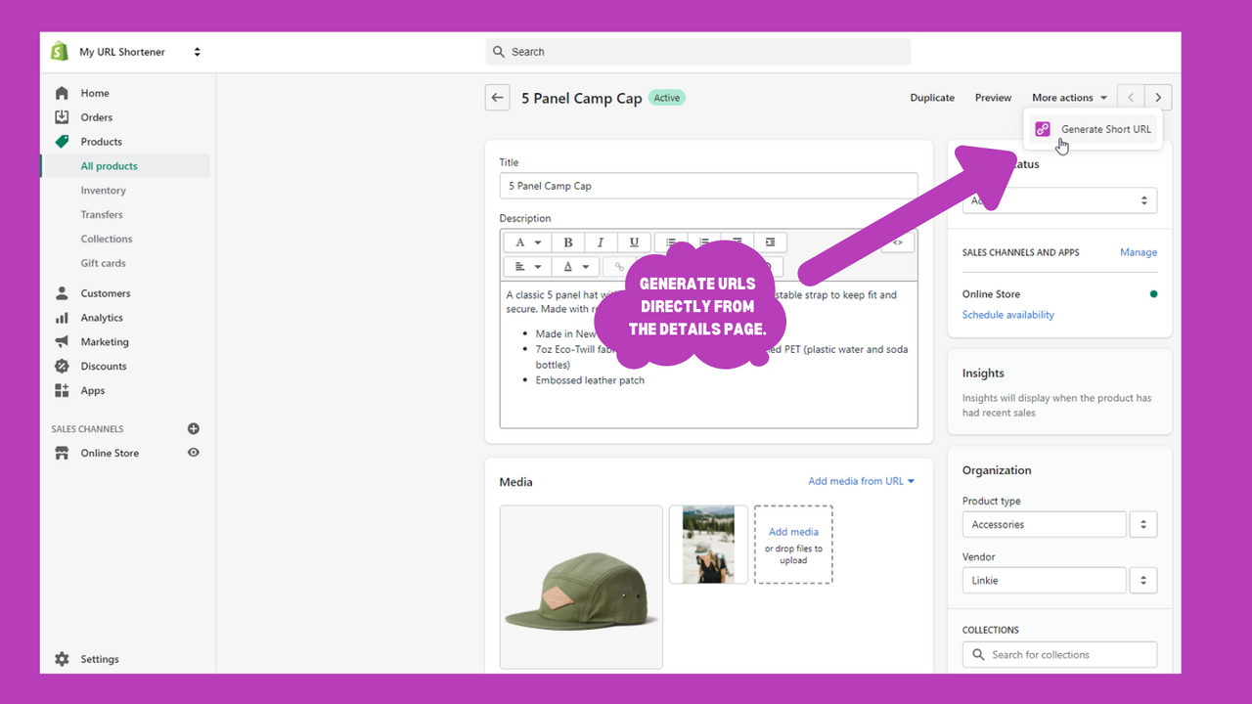Image resolution: width=1252 pixels, height=704 pixels.
Task: Duplicate the 5 Panel Camp Cap product
Action: tap(931, 97)
